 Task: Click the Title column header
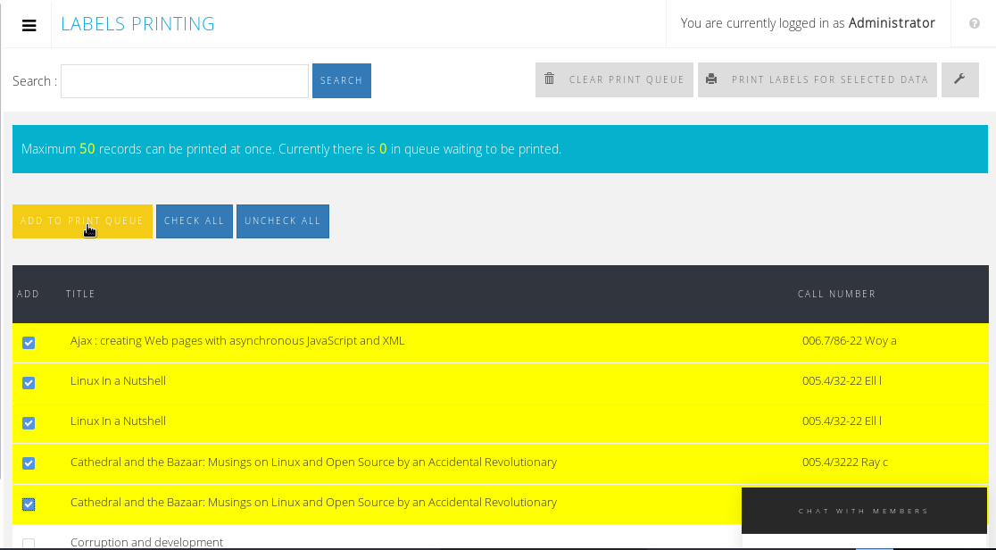80,294
